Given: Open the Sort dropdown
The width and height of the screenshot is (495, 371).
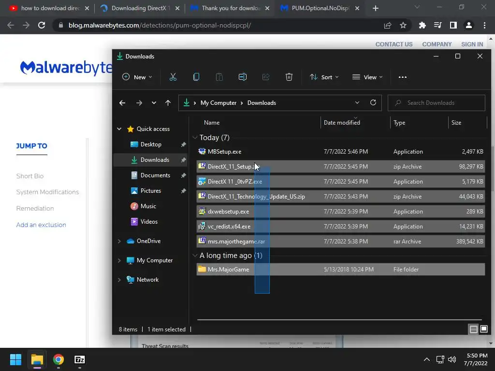Looking at the screenshot, I should tap(324, 77).
